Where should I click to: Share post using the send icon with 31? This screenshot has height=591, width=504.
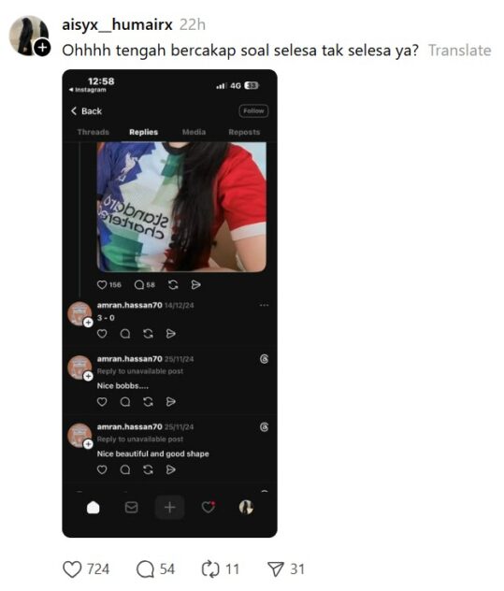point(276,569)
